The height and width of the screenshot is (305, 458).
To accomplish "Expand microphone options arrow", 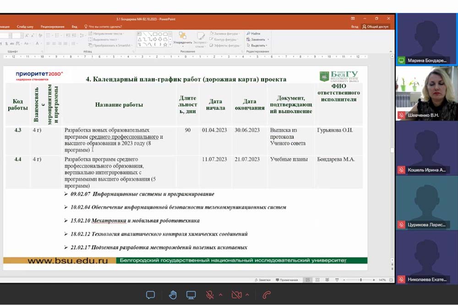I will tap(220, 295).
